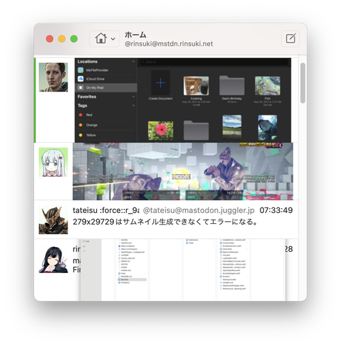Close the window with the red button

tap(50, 39)
